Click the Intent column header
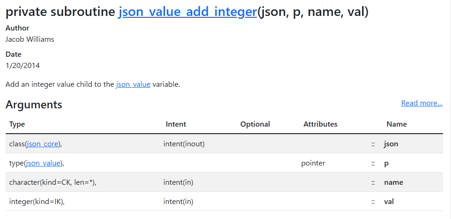 pos(176,124)
